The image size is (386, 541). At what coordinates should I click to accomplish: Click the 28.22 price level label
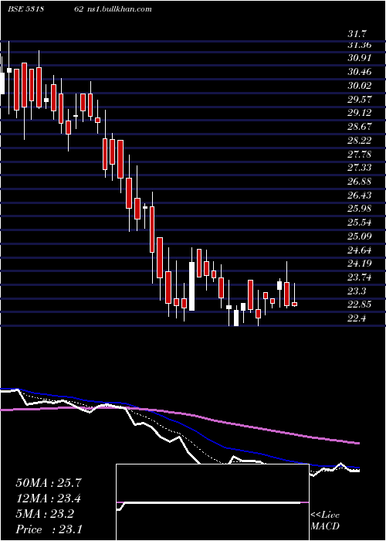click(360, 141)
